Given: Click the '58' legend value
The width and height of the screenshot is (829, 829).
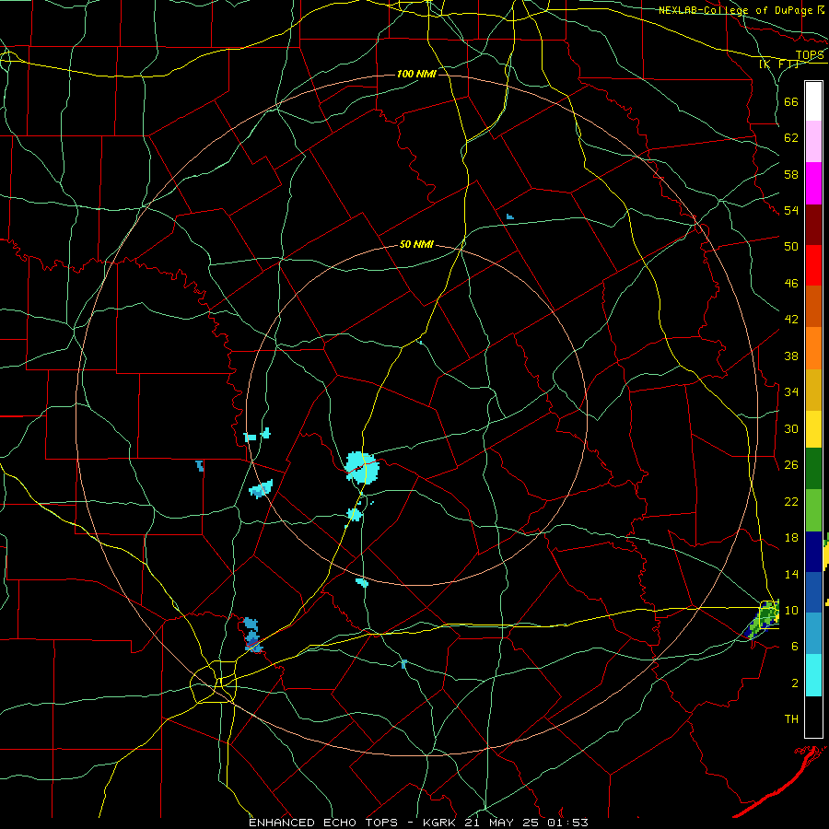Looking at the screenshot, I should click(x=791, y=174).
